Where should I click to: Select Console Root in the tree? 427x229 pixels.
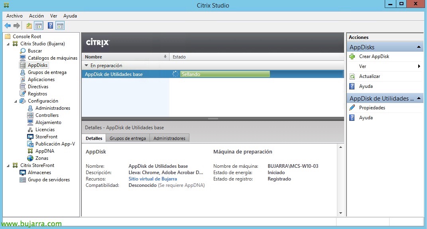27,37
